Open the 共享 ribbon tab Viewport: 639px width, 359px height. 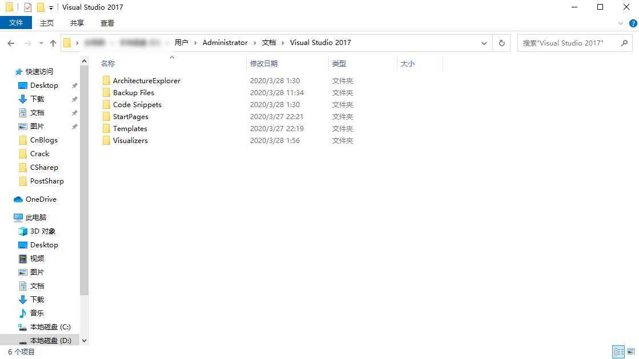[x=77, y=23]
